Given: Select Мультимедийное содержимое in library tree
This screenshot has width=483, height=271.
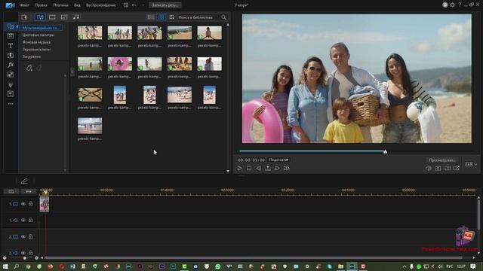Looking at the screenshot, I should 41,28.
